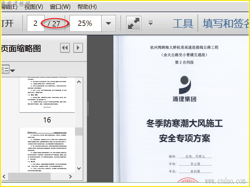Click the panel splitter grip handle
250x187 pixels.
tap(88, 108)
